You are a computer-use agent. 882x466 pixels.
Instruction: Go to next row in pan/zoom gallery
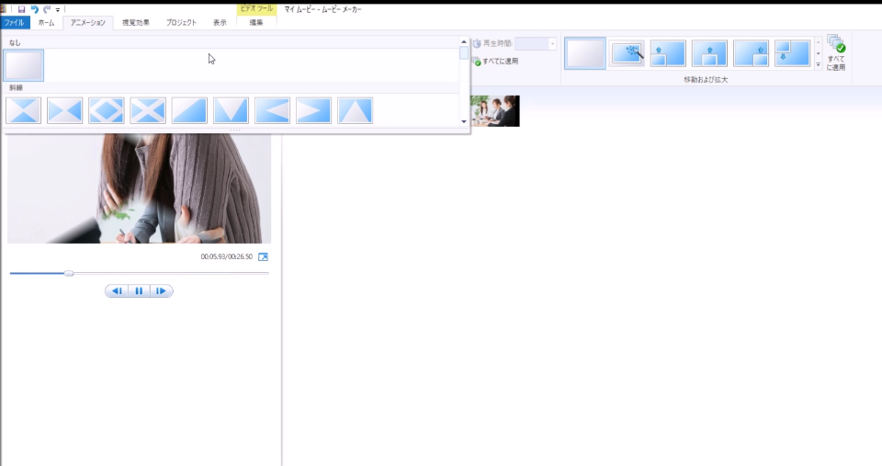(x=818, y=53)
